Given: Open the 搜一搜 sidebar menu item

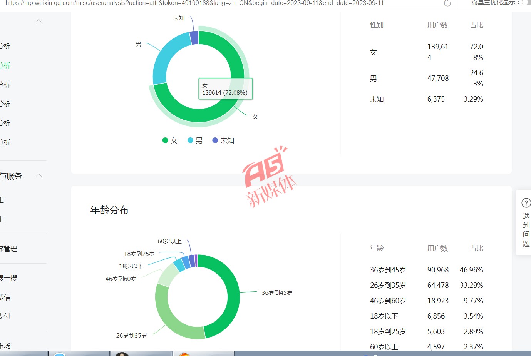Looking at the screenshot, I should tap(8, 278).
